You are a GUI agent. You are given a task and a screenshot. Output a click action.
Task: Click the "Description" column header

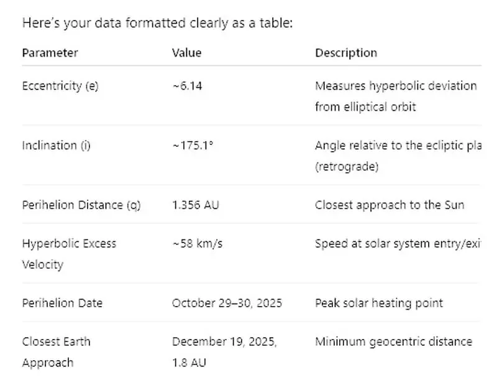pos(346,53)
